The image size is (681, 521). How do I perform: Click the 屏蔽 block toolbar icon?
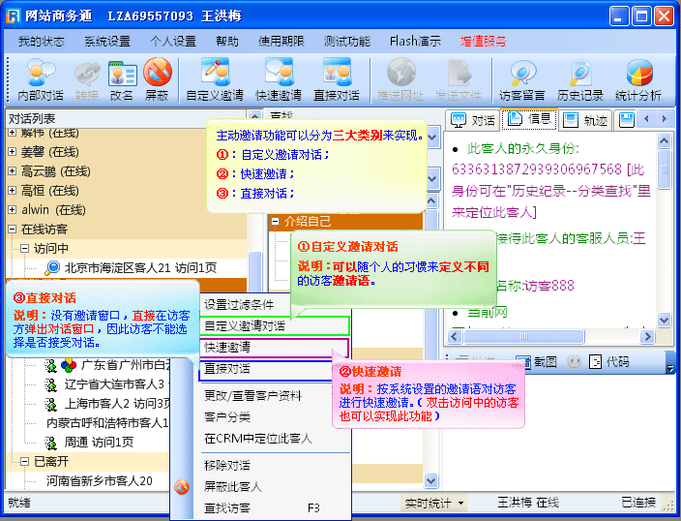pos(157,79)
